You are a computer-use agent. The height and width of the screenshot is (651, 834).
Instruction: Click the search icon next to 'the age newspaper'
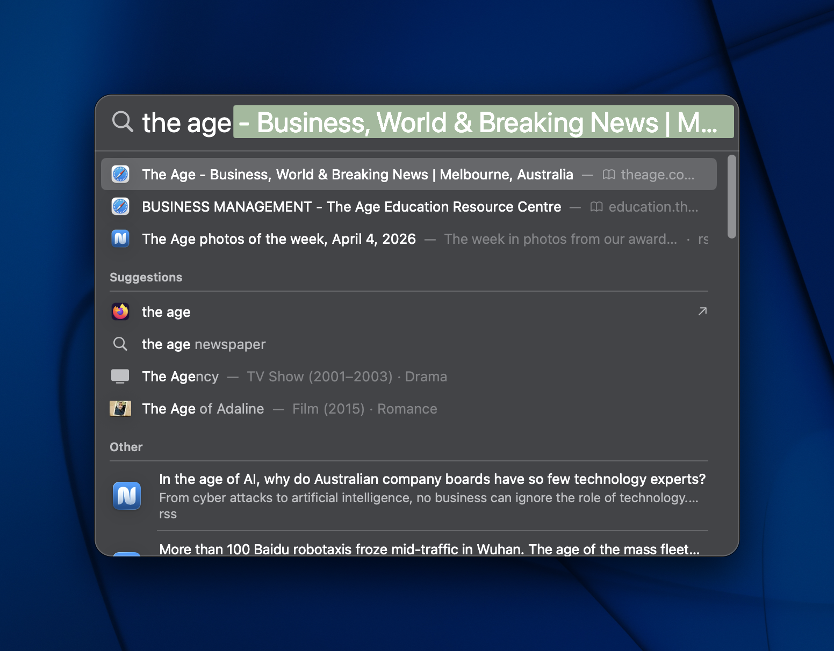tap(120, 344)
